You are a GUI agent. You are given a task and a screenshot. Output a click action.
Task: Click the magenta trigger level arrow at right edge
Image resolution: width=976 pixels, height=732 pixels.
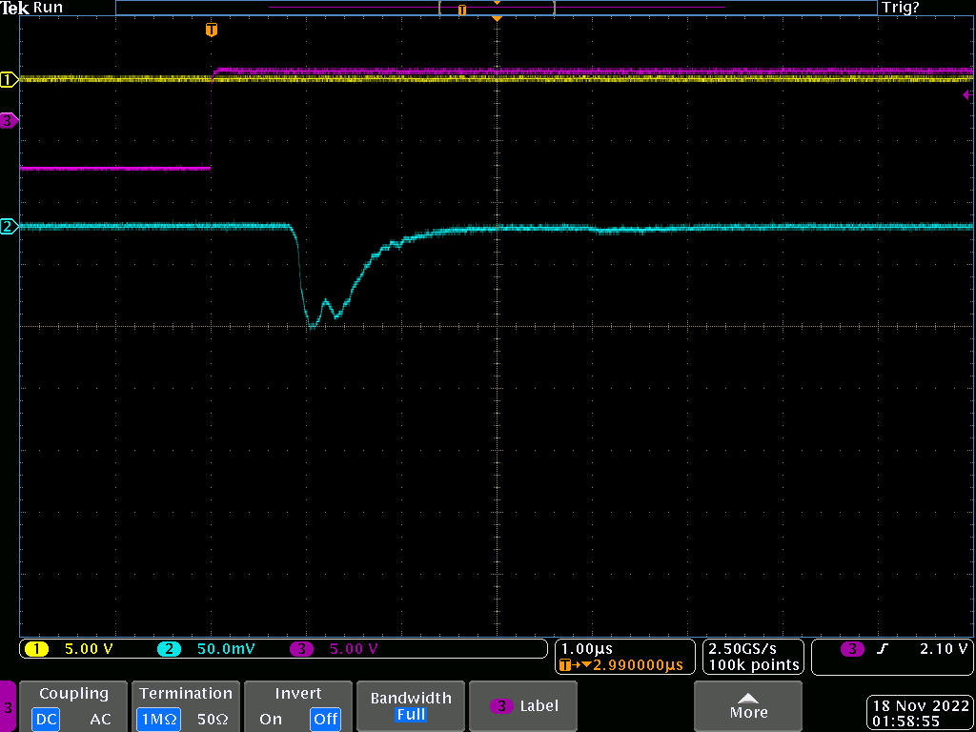[966, 95]
